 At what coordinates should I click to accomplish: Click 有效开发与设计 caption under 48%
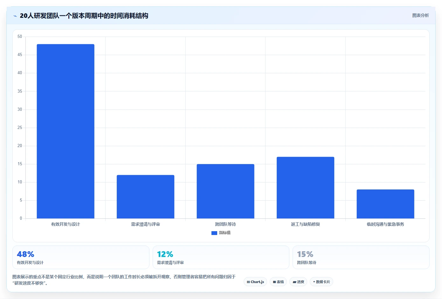(30, 263)
